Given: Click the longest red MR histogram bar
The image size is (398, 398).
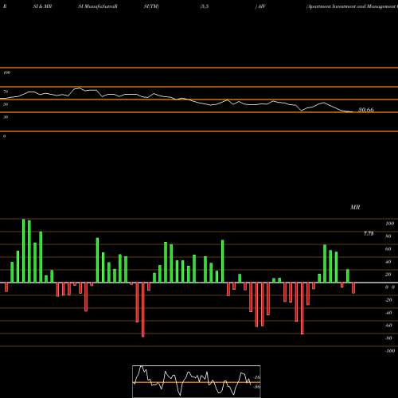Looking at the screenshot, I should click(143, 310).
